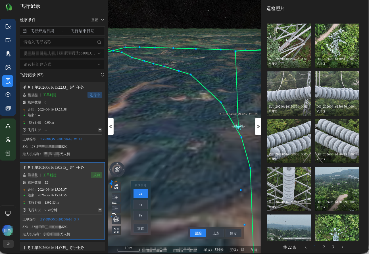Open the first folder icon in sidebar
369x254 pixels.
point(8,27)
